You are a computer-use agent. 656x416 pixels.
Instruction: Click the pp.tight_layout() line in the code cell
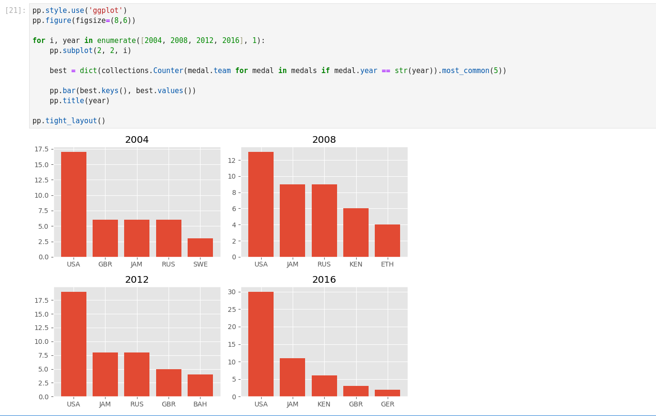tap(69, 121)
